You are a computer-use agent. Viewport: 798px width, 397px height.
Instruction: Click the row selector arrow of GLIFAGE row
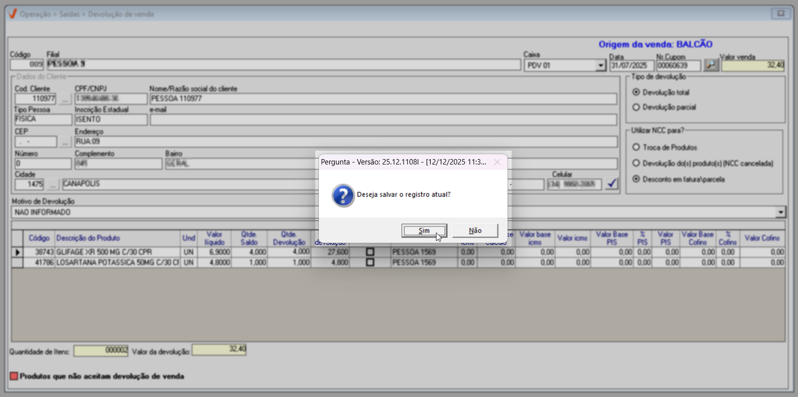(18, 252)
